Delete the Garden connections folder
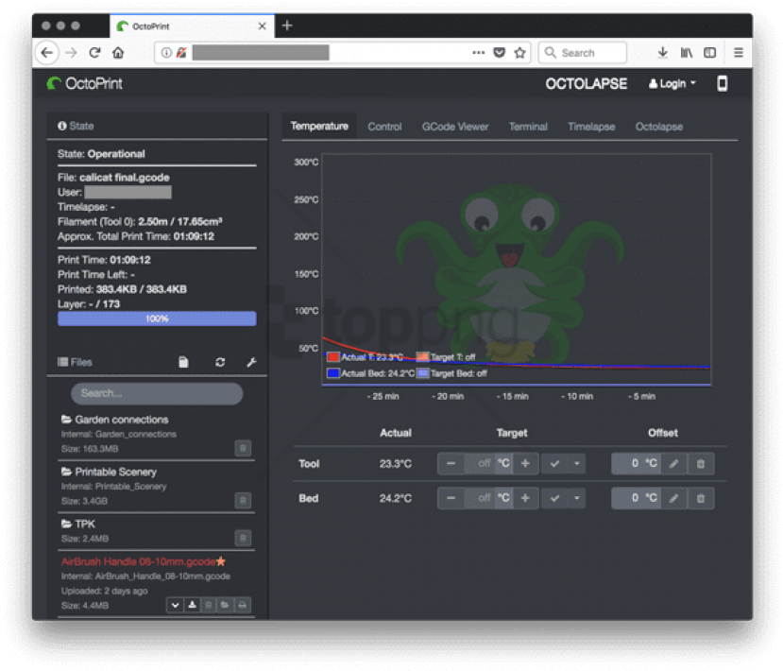 (243, 448)
